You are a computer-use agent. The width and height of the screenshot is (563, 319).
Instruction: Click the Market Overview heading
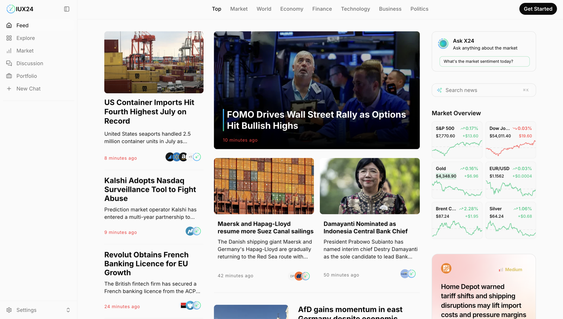pyautogui.click(x=456, y=113)
